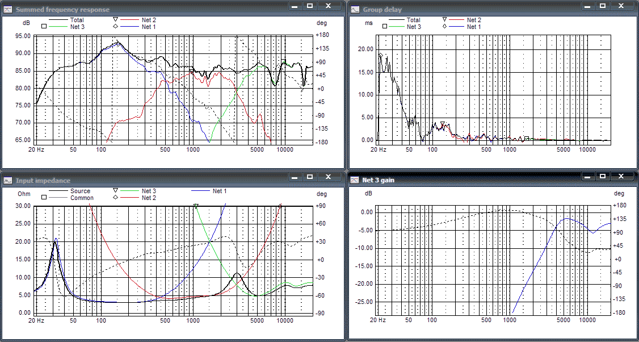Click the Summed frequency response window icon
639x342 pixels.
click(x=8, y=9)
